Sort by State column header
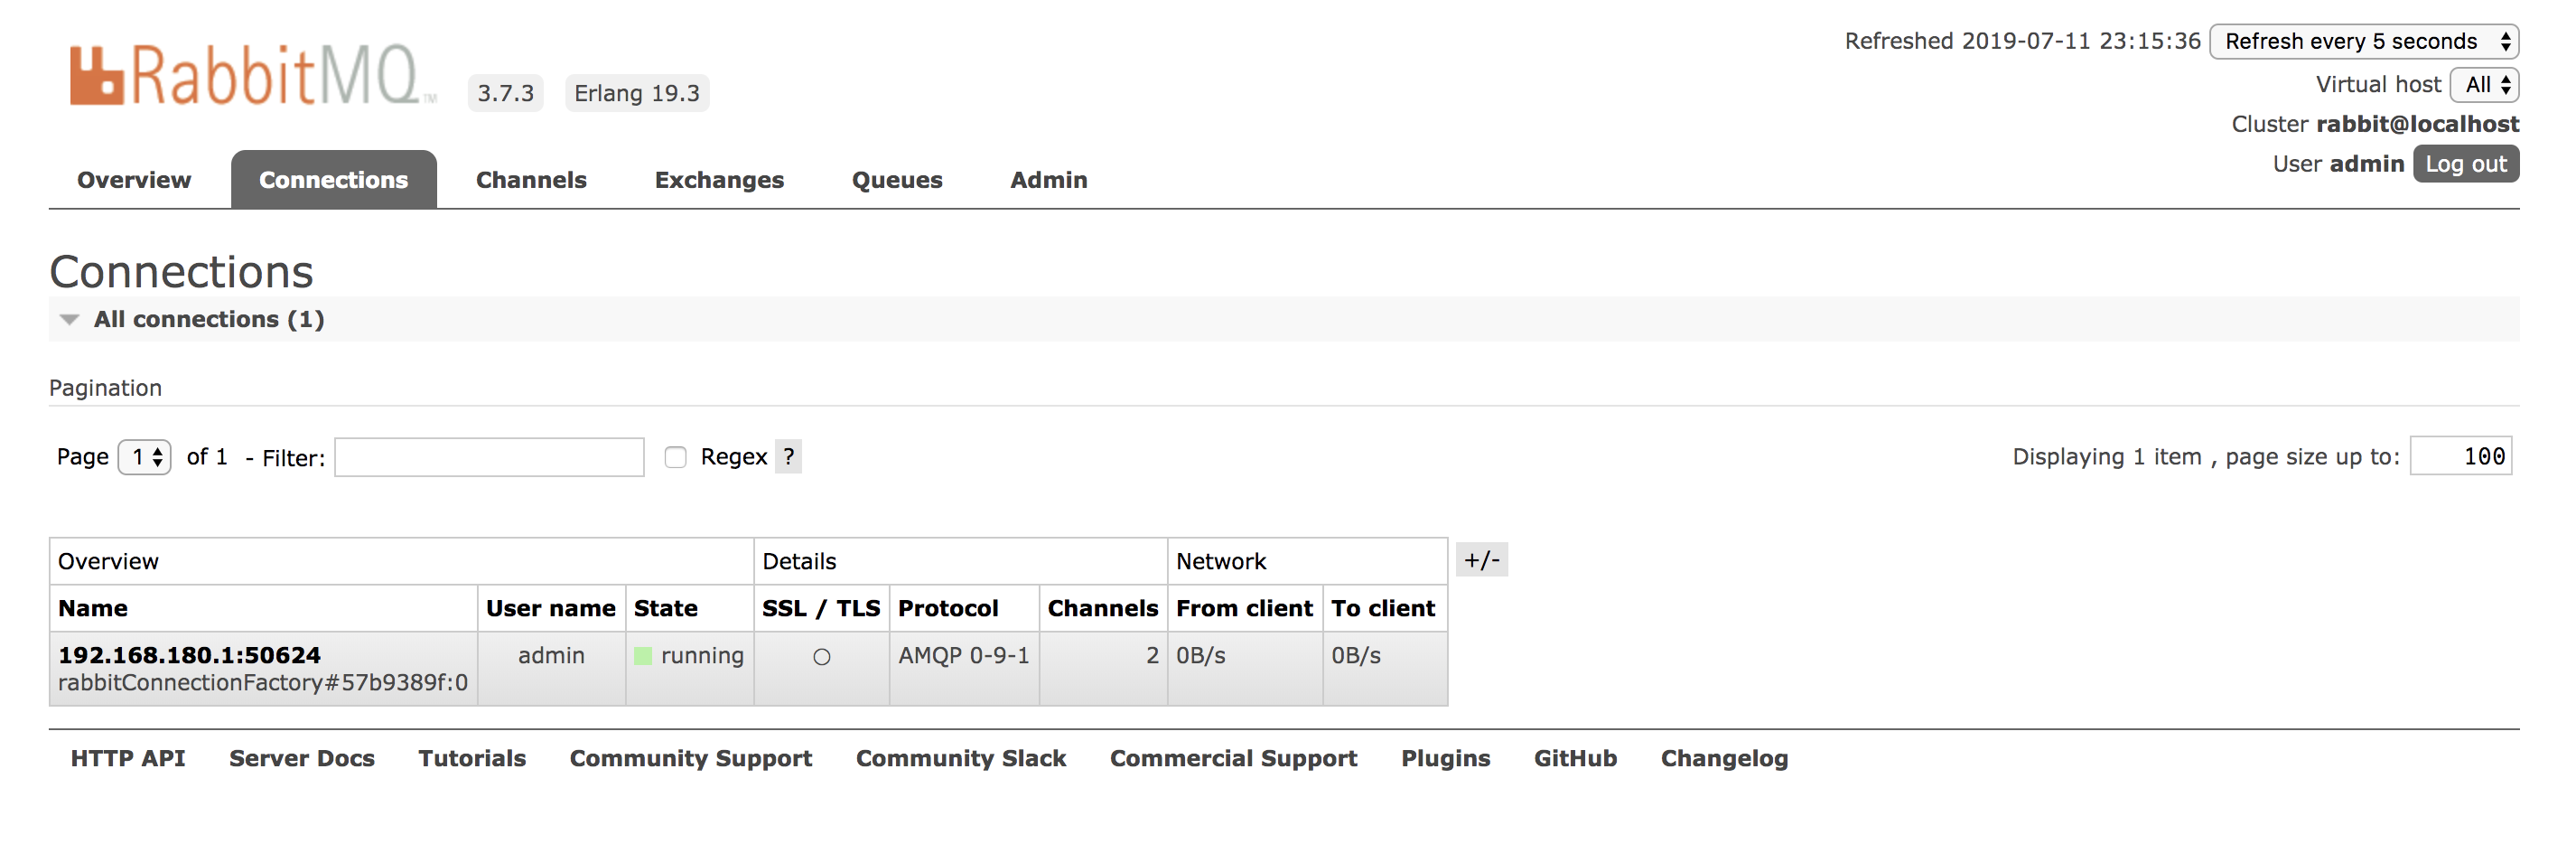Viewport: 2576px width, 844px height. coord(666,608)
